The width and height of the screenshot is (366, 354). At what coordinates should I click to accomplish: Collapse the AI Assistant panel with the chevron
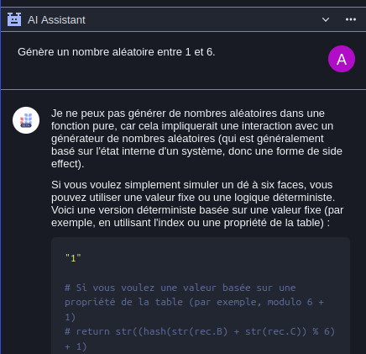[326, 19]
